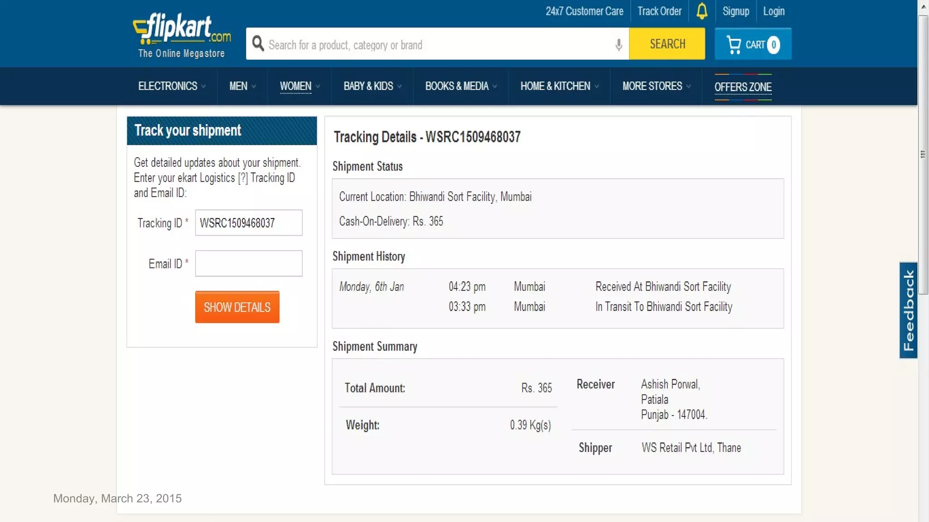Open the Offers Zone menu item
Image resolution: width=929 pixels, height=522 pixels.
click(x=743, y=87)
